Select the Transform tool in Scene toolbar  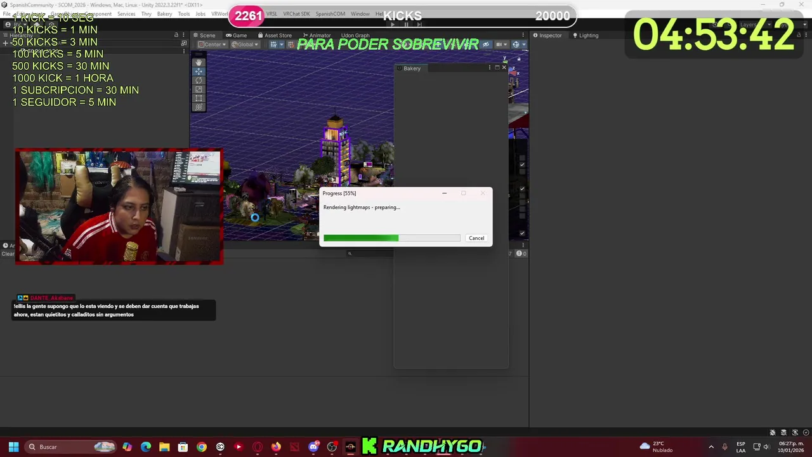199,107
